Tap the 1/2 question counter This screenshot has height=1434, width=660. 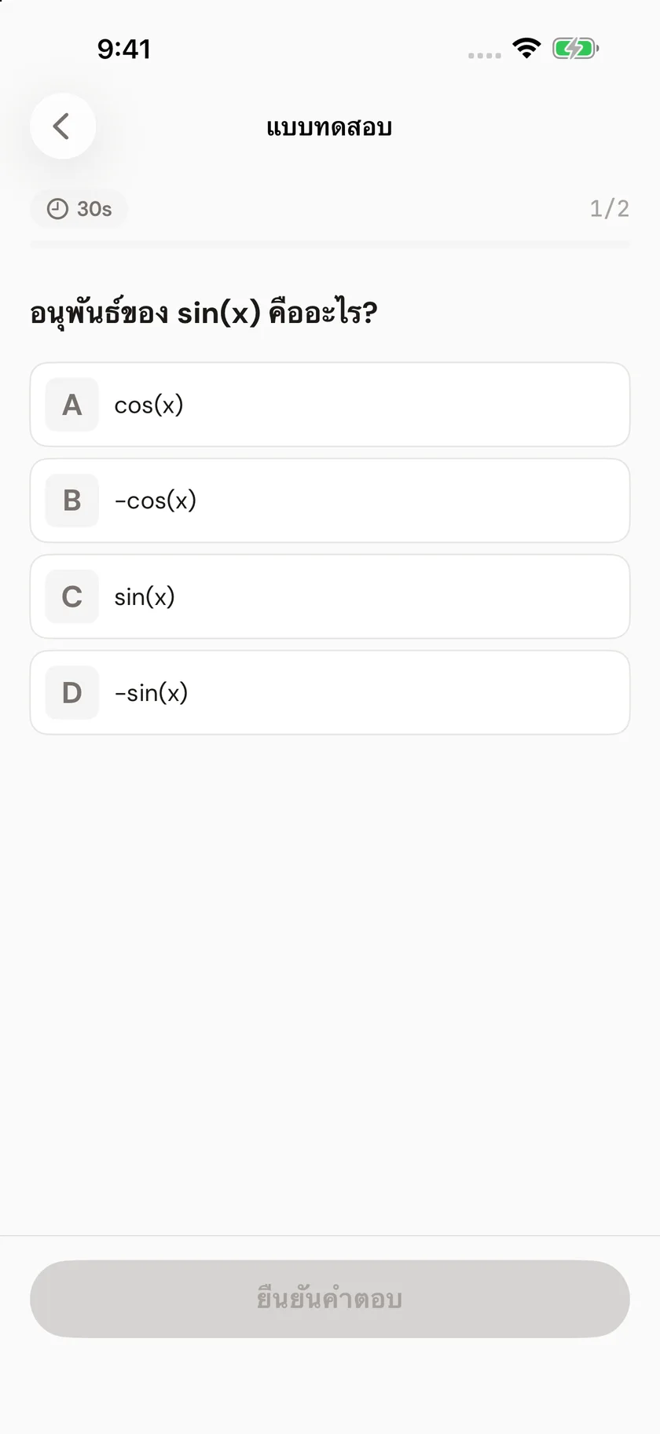610,209
